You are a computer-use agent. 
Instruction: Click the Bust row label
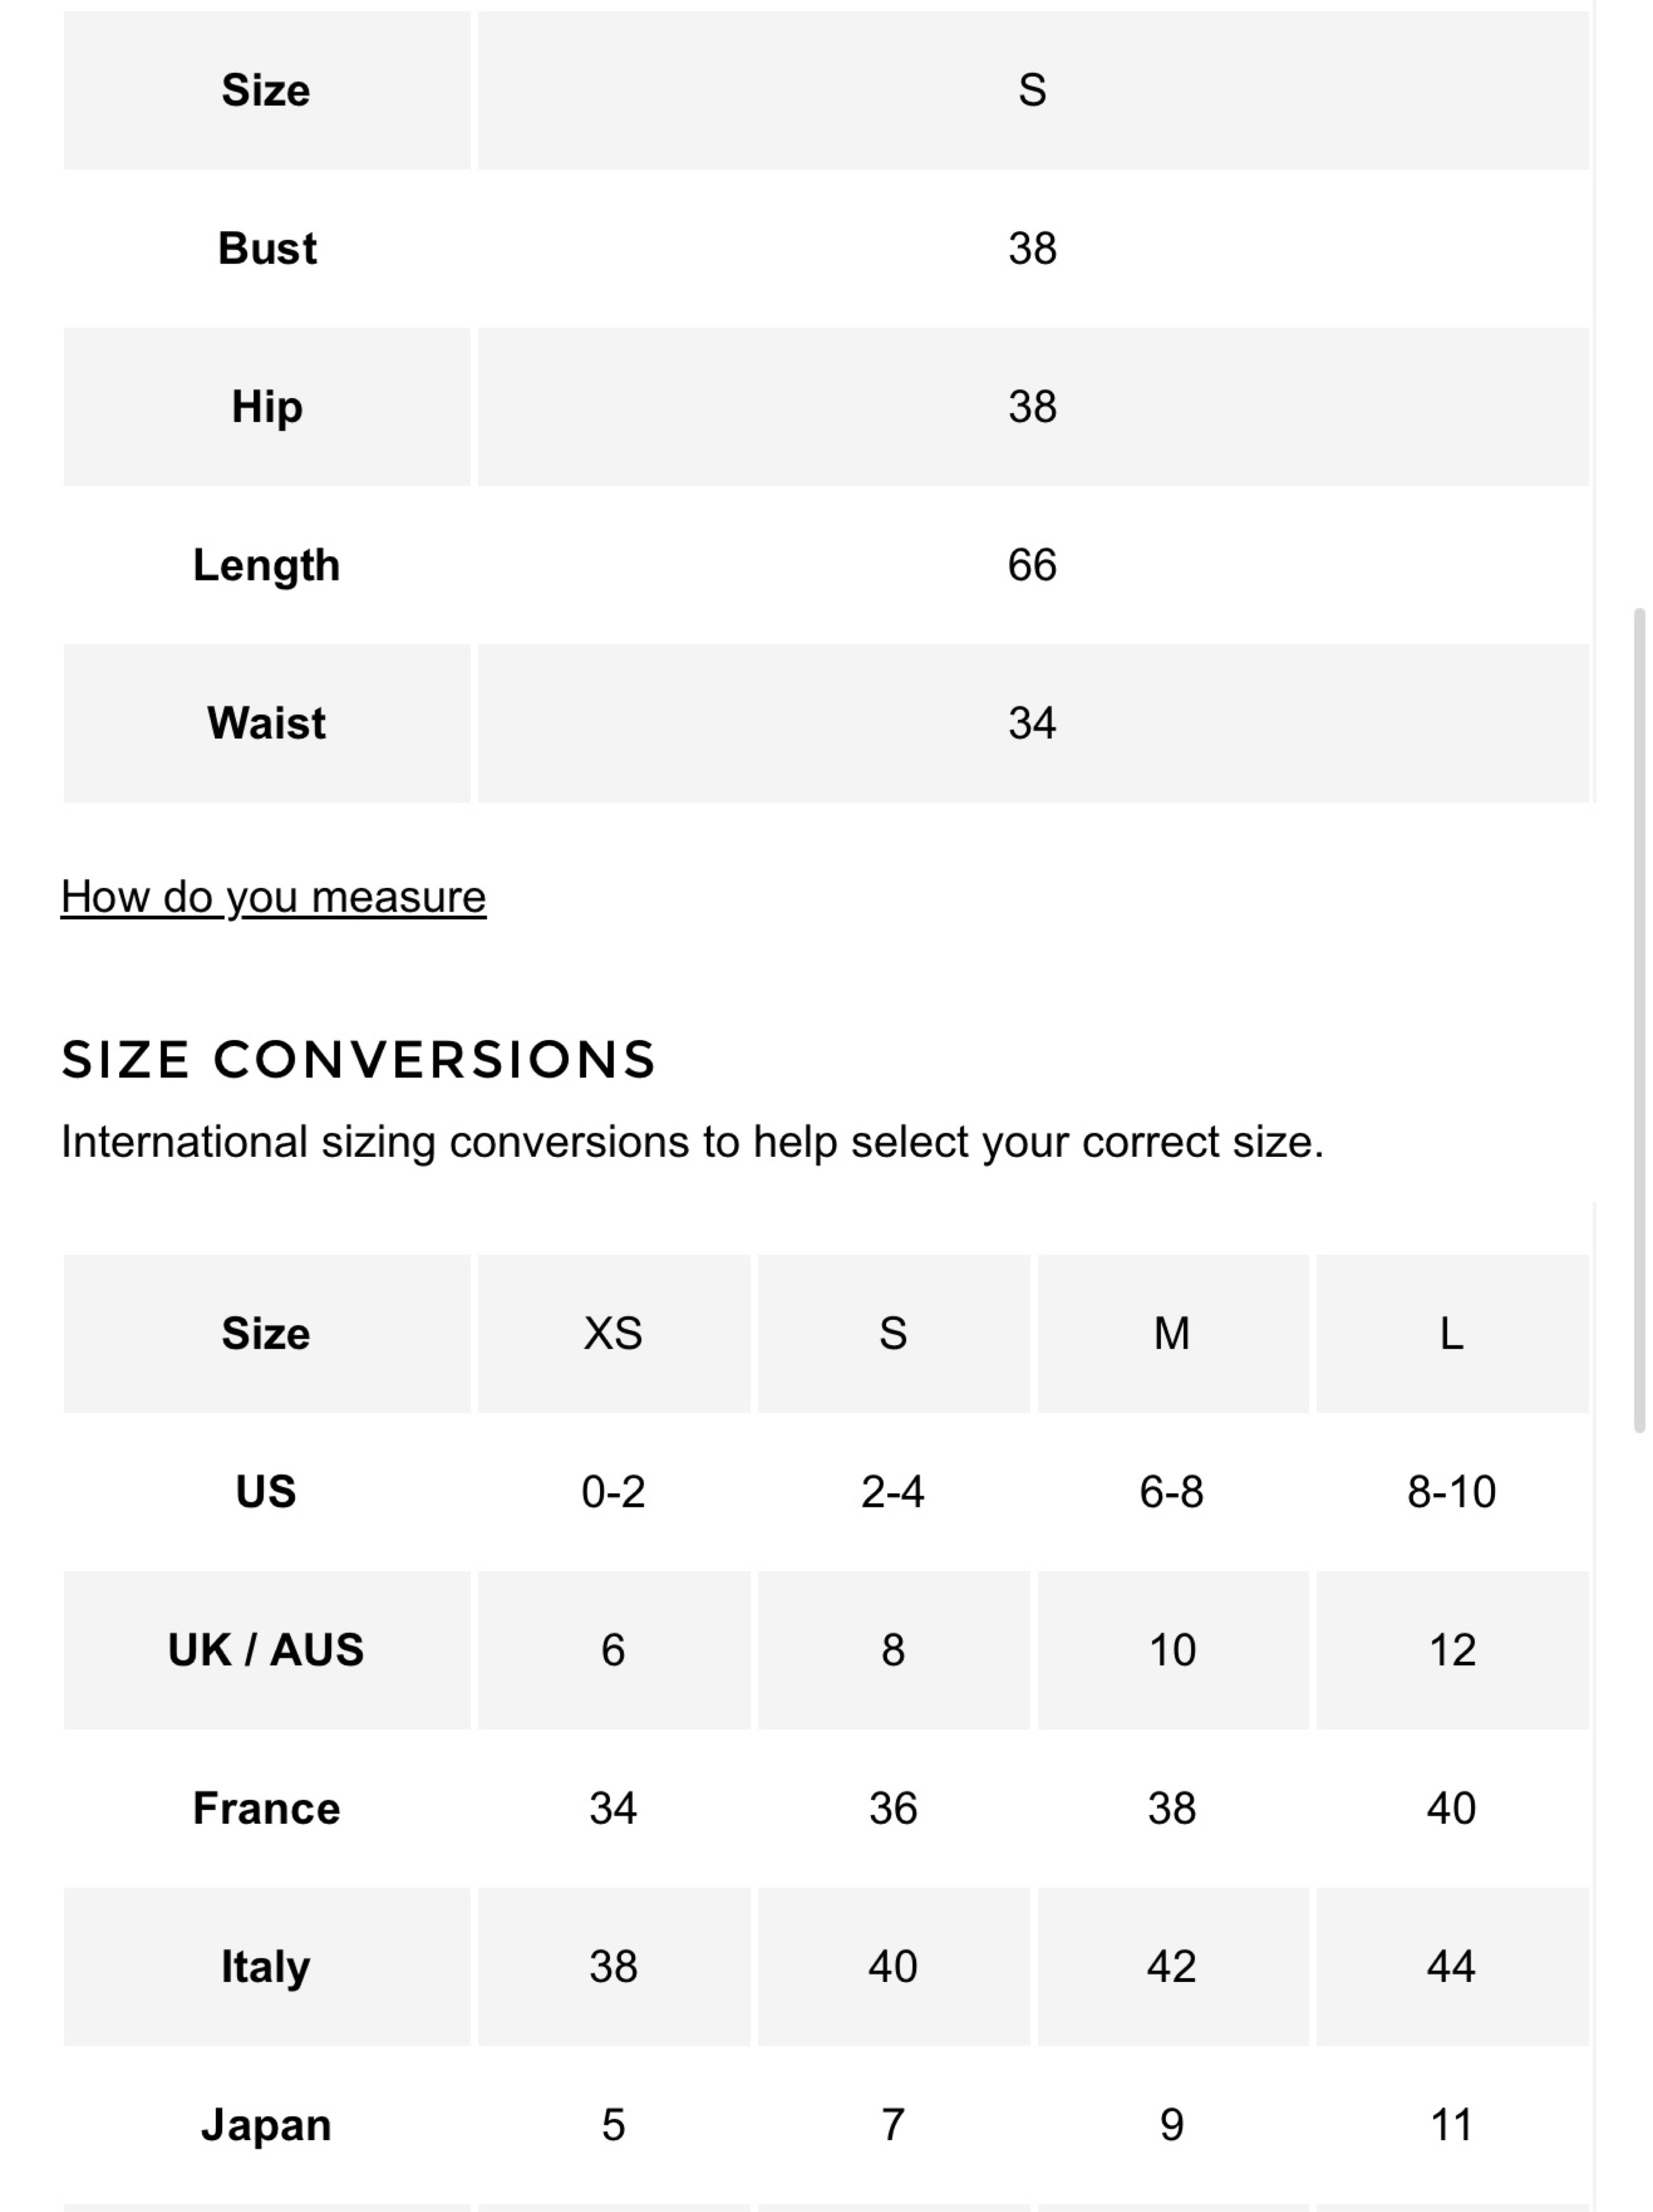point(267,249)
